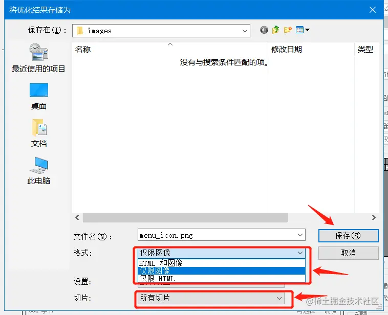Image resolution: width=388 pixels, height=315 pixels.
Task: Choose 仅限 HTML from the format list
Action: point(222,278)
